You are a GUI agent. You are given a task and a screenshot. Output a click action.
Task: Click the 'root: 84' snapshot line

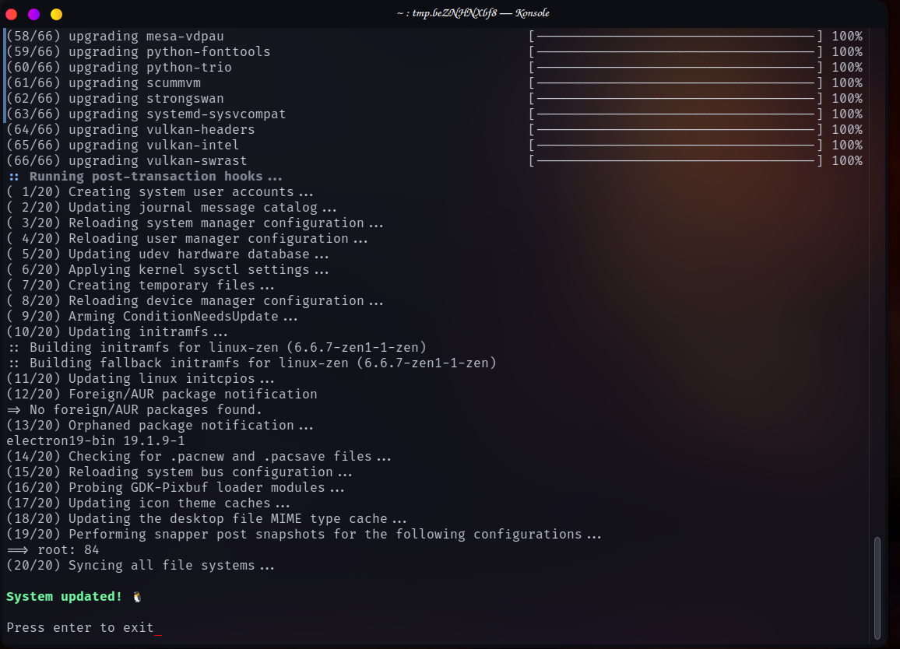(x=53, y=549)
